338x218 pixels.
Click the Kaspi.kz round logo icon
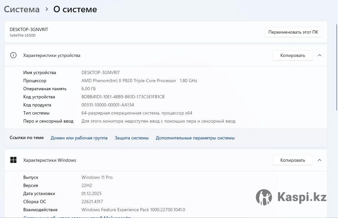click(x=264, y=197)
